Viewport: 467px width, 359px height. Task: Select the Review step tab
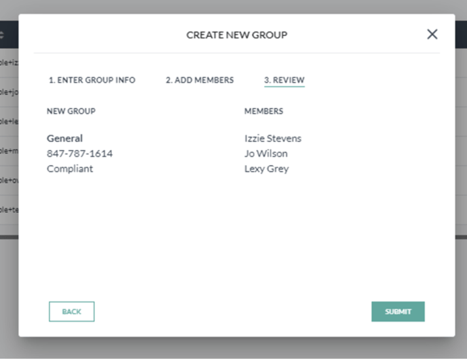[x=284, y=80]
